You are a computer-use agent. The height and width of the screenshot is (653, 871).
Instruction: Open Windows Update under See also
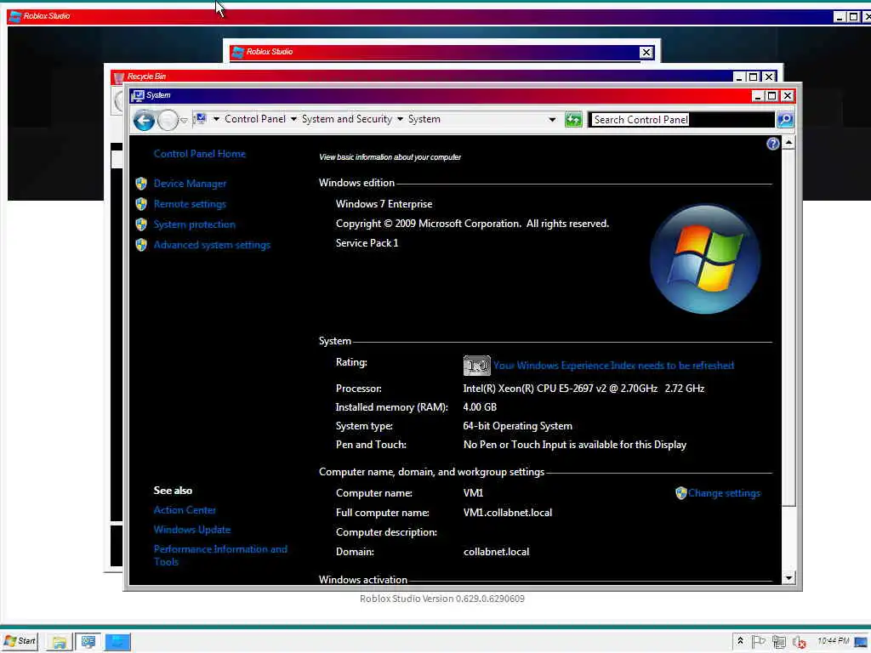click(191, 529)
